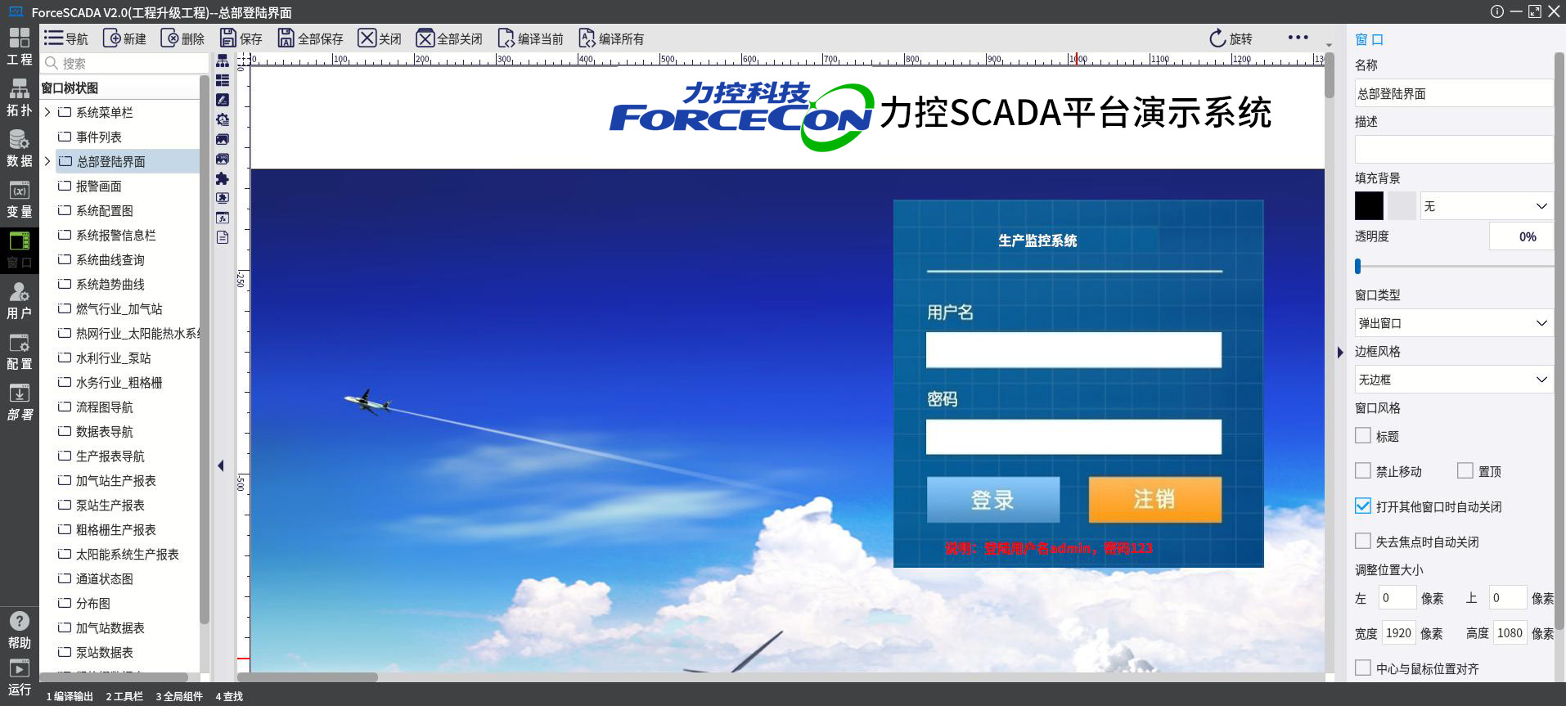Click the monitor with puzzle piece icon
This screenshot has width=1566, height=706.
pyautogui.click(x=223, y=198)
